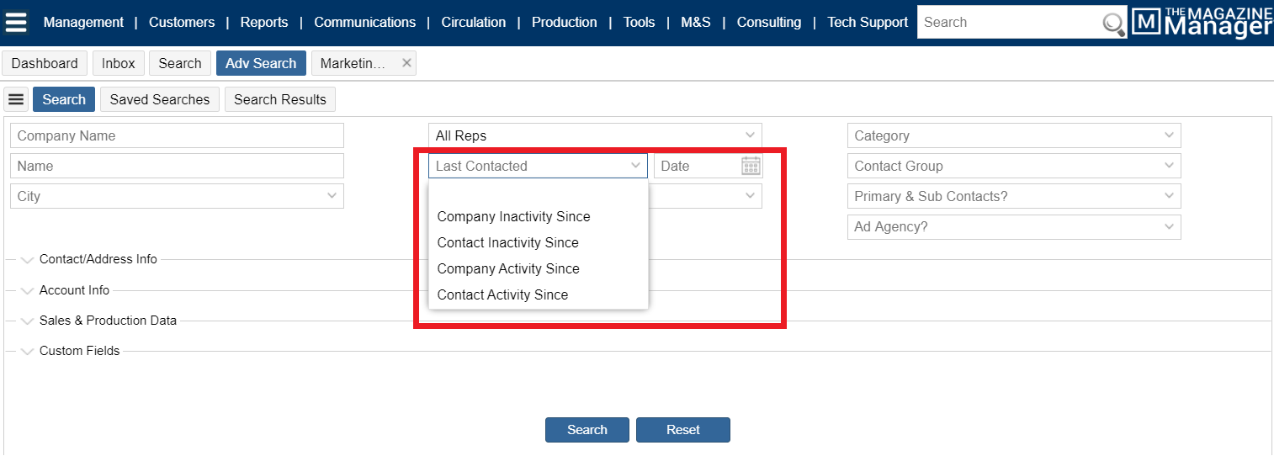Click the secondary hamburger menu beside Search
1274x456 pixels.
tap(16, 99)
